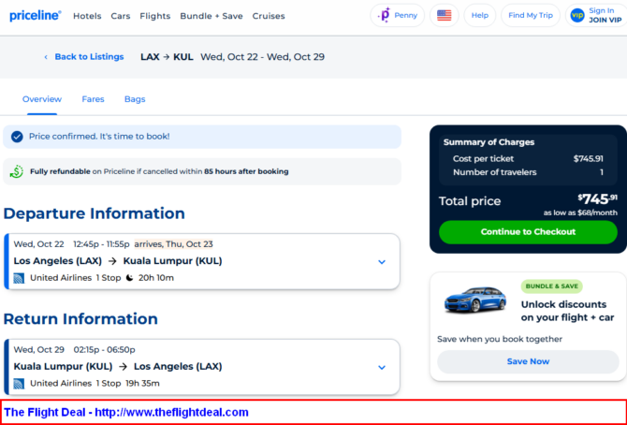Click Save Now for flight + car
This screenshot has width=627, height=425.
(528, 361)
